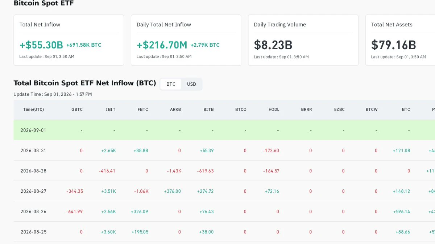Viewport: 435px width, 244px height.
Task: Open the Daily Total Net Inflow card
Action: [186, 40]
